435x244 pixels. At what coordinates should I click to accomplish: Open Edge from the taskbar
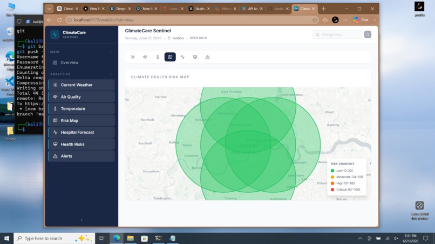117,238
